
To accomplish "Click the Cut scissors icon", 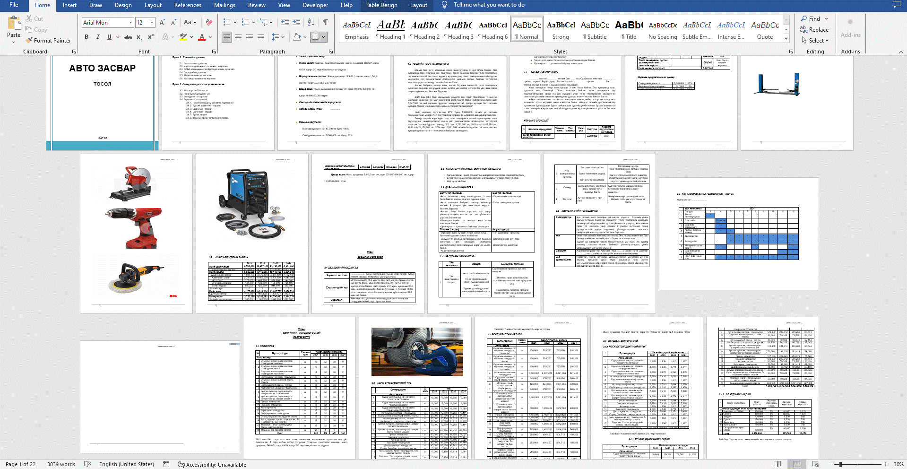I will click(29, 19).
